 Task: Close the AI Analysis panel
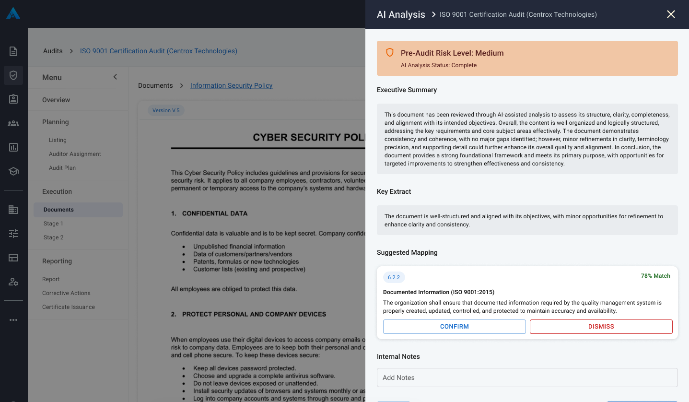tap(671, 14)
